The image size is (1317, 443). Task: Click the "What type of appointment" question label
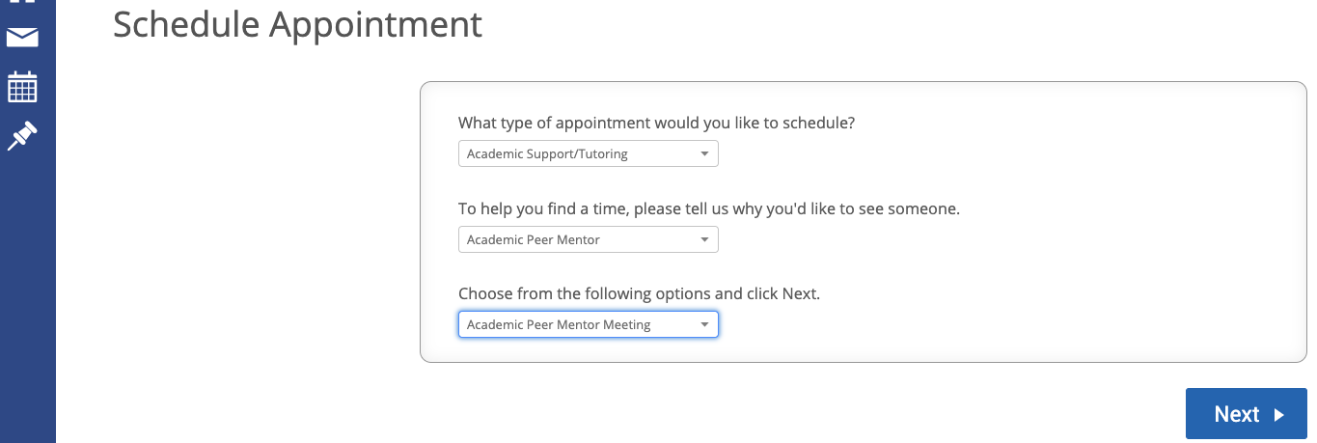pyautogui.click(x=656, y=124)
